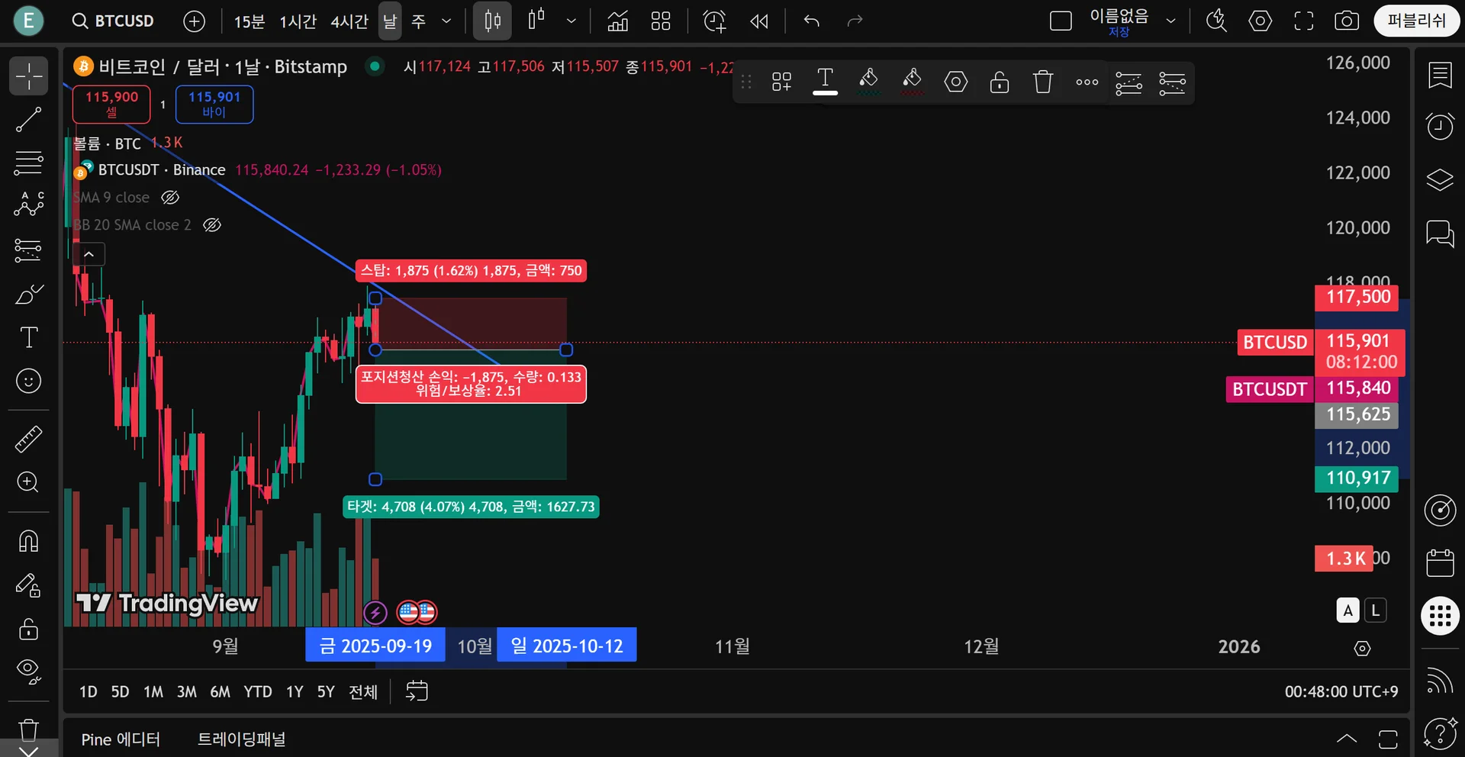This screenshot has height=757, width=1465.
Task: Create an alert with the alarm-plus icon
Action: click(715, 21)
